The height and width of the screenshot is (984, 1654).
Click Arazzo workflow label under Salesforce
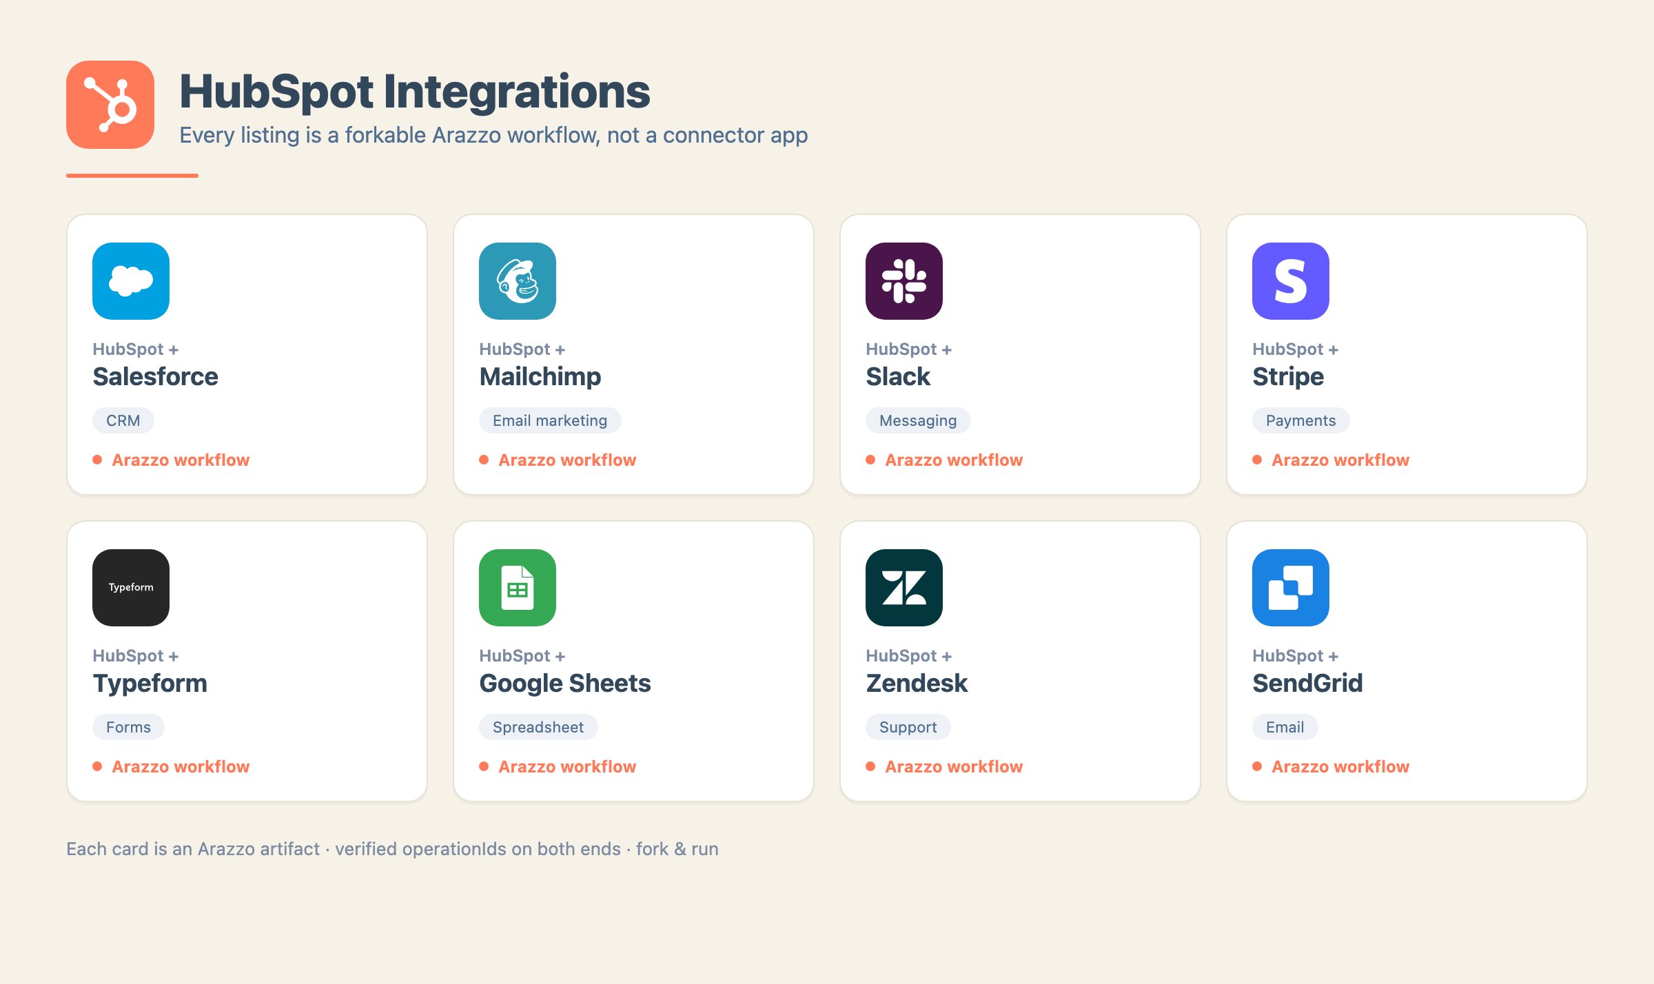pos(181,460)
